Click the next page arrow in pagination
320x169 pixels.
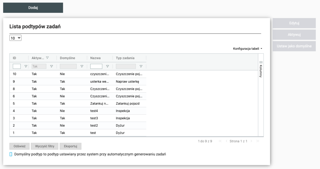252,141
